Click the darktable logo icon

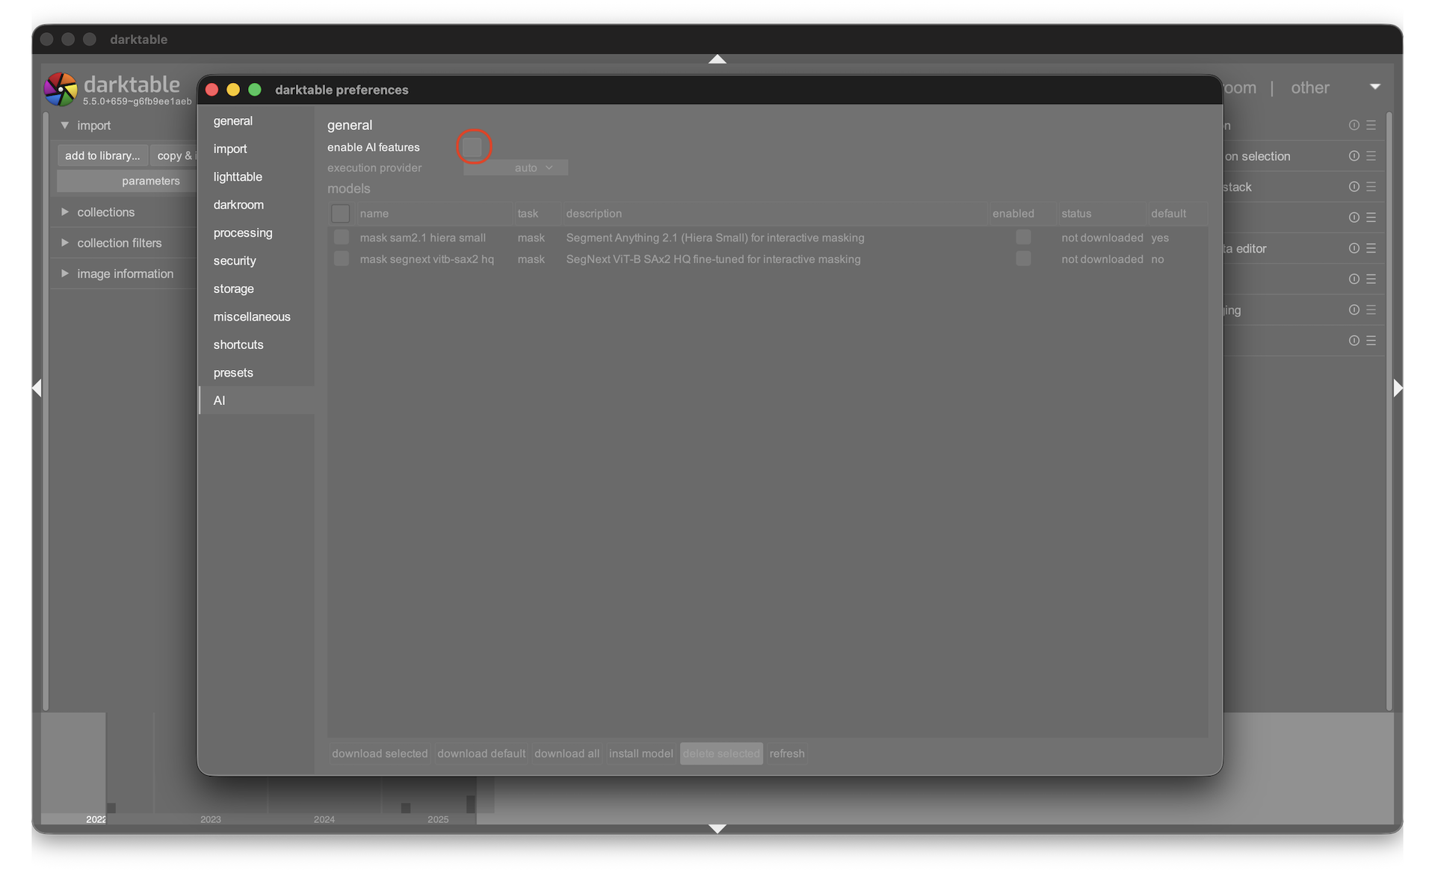coord(61,89)
